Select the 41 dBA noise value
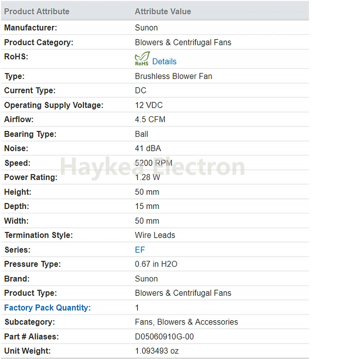 (x=148, y=148)
